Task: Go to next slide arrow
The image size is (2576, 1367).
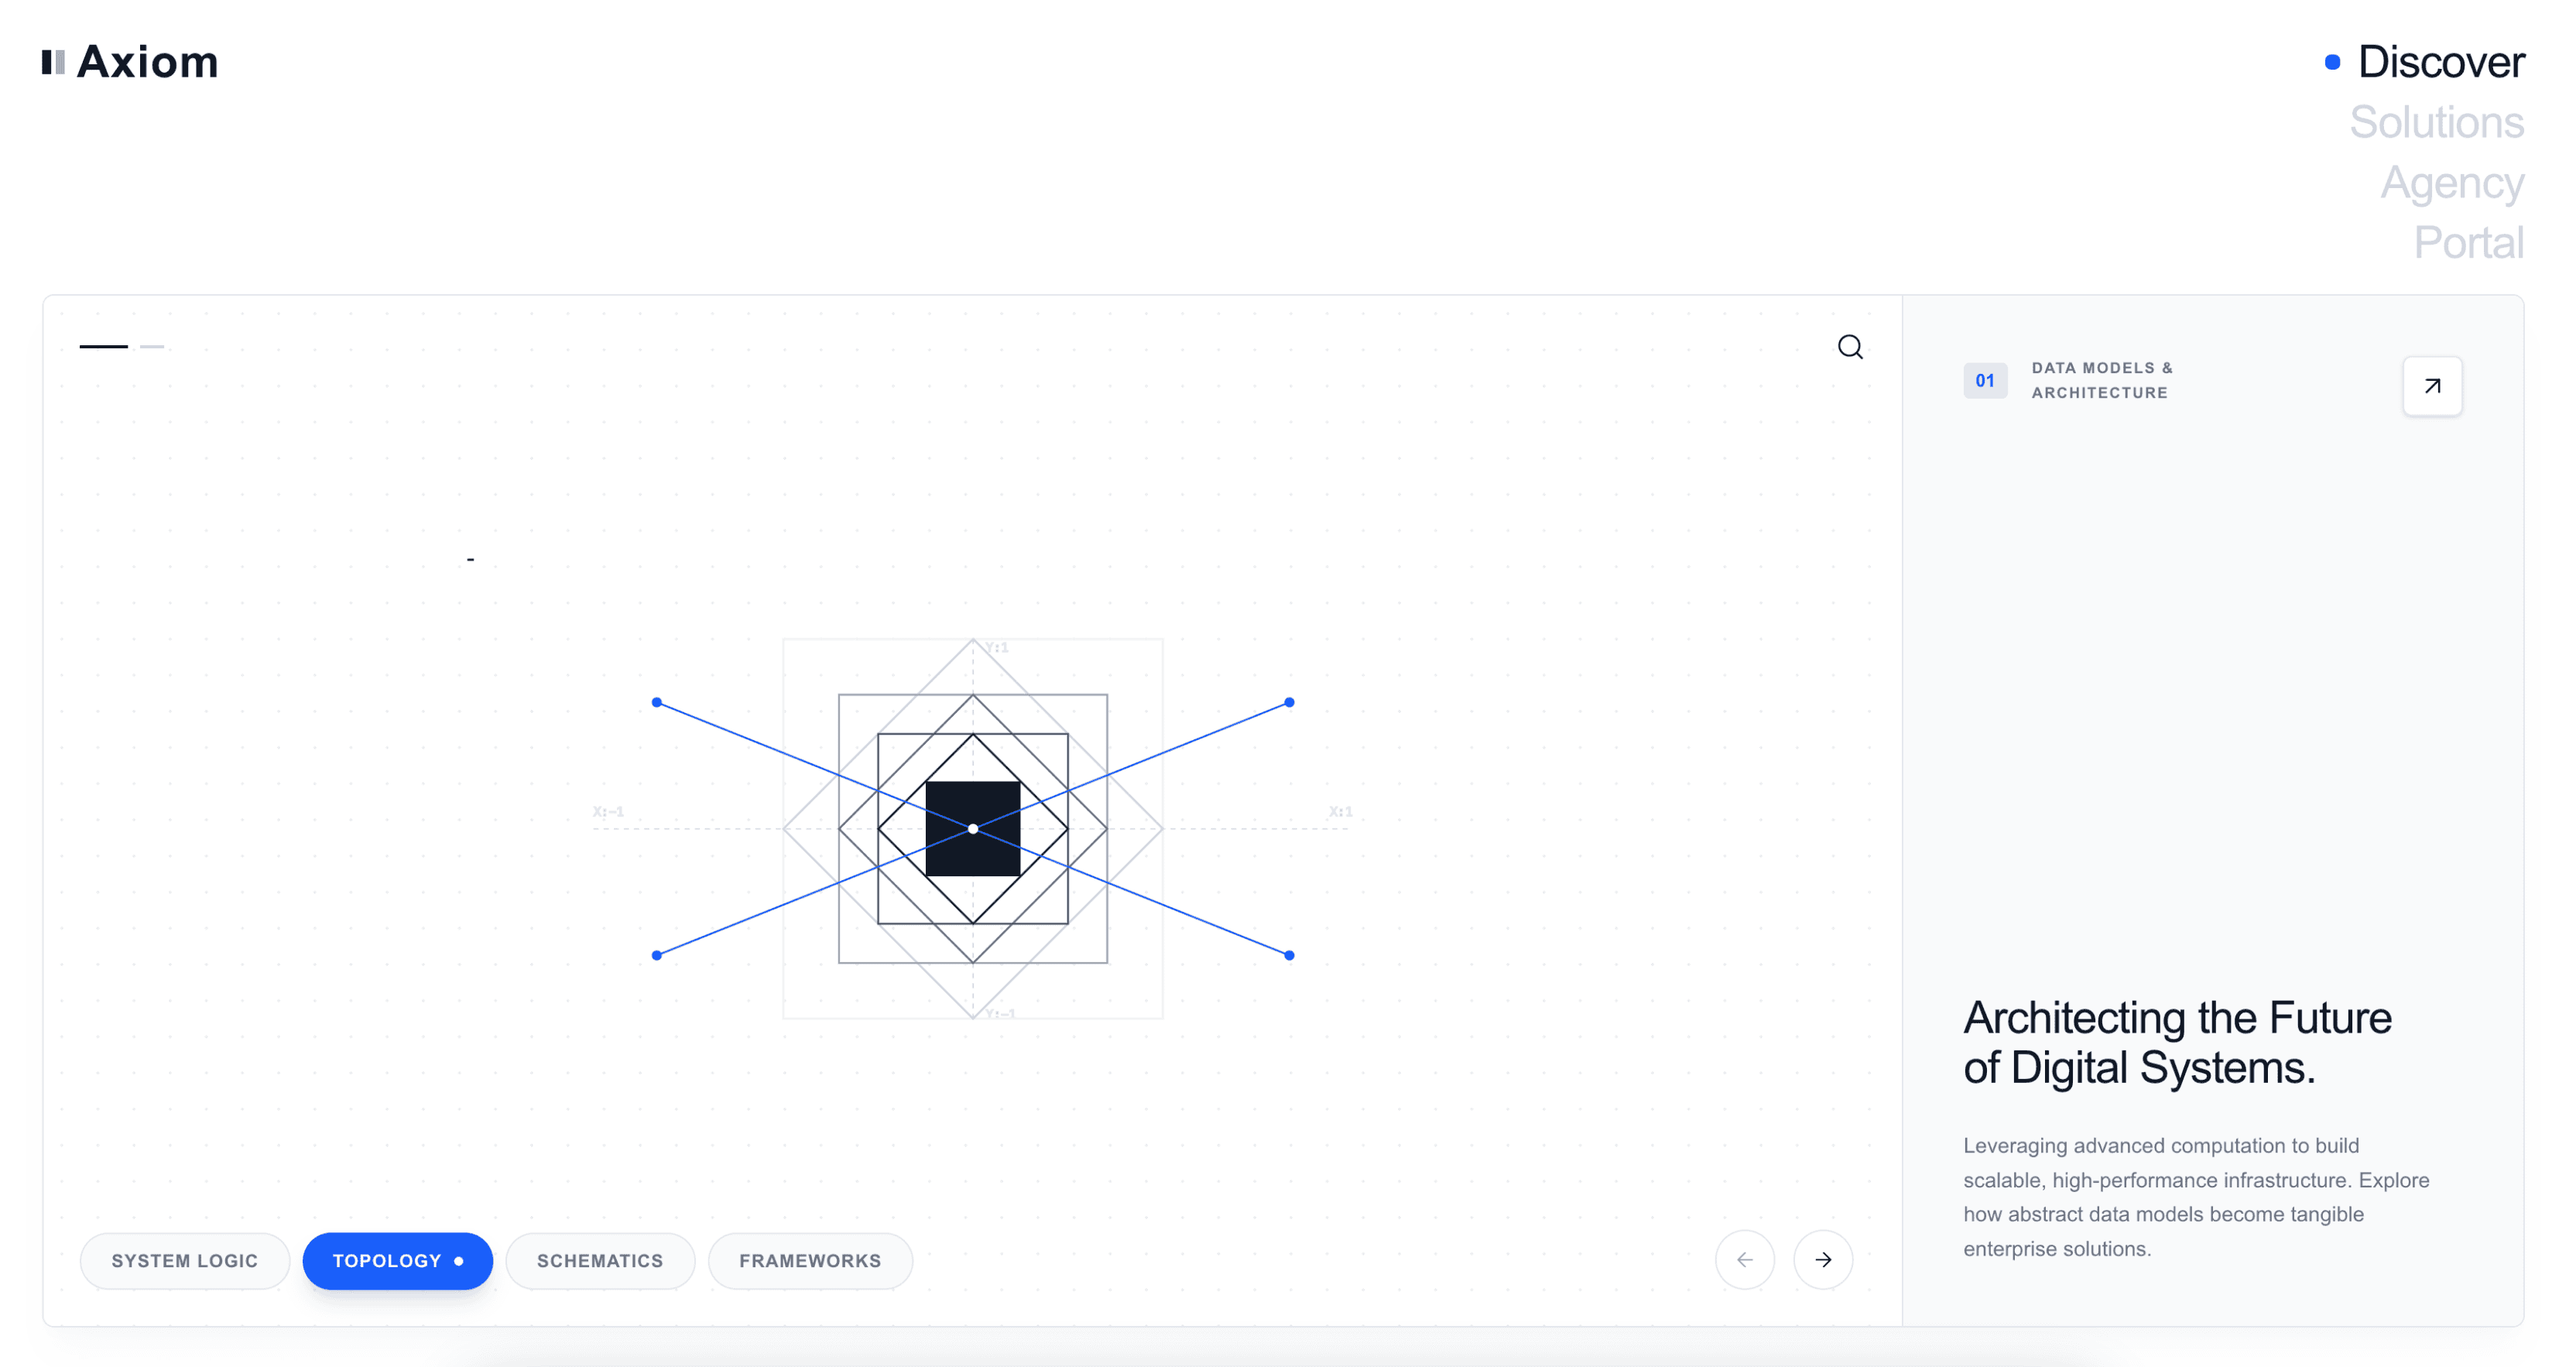Action: pyautogui.click(x=1822, y=1260)
